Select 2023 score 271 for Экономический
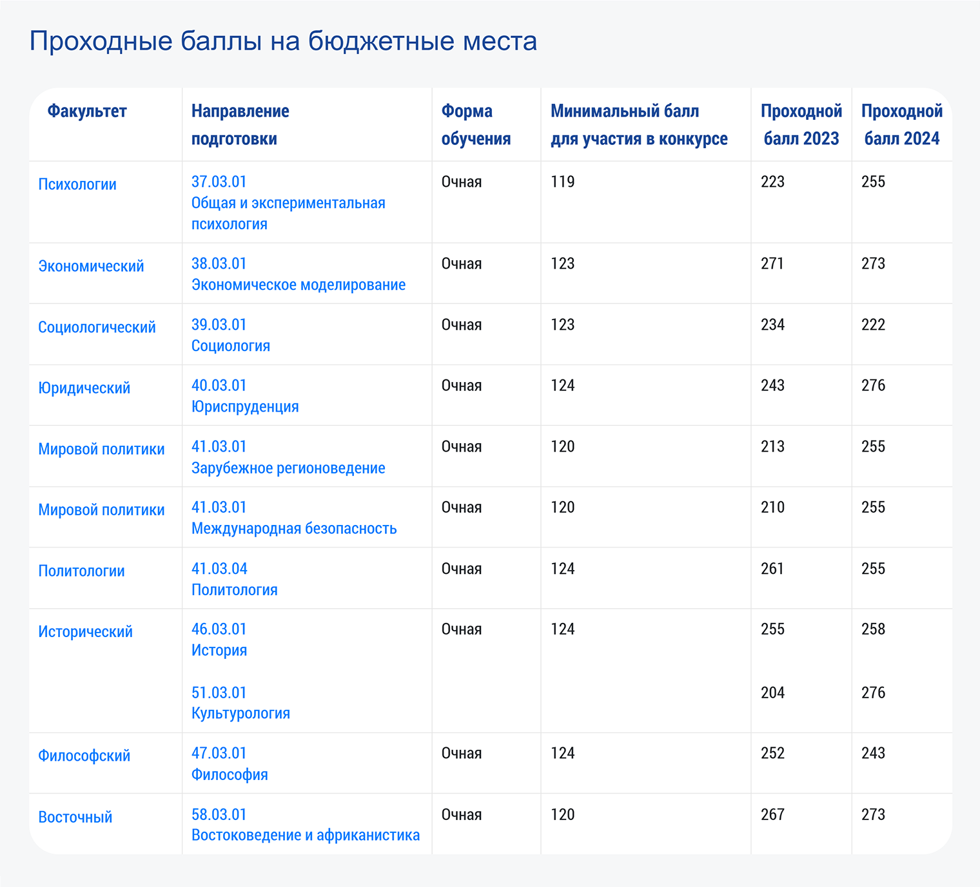 772,264
